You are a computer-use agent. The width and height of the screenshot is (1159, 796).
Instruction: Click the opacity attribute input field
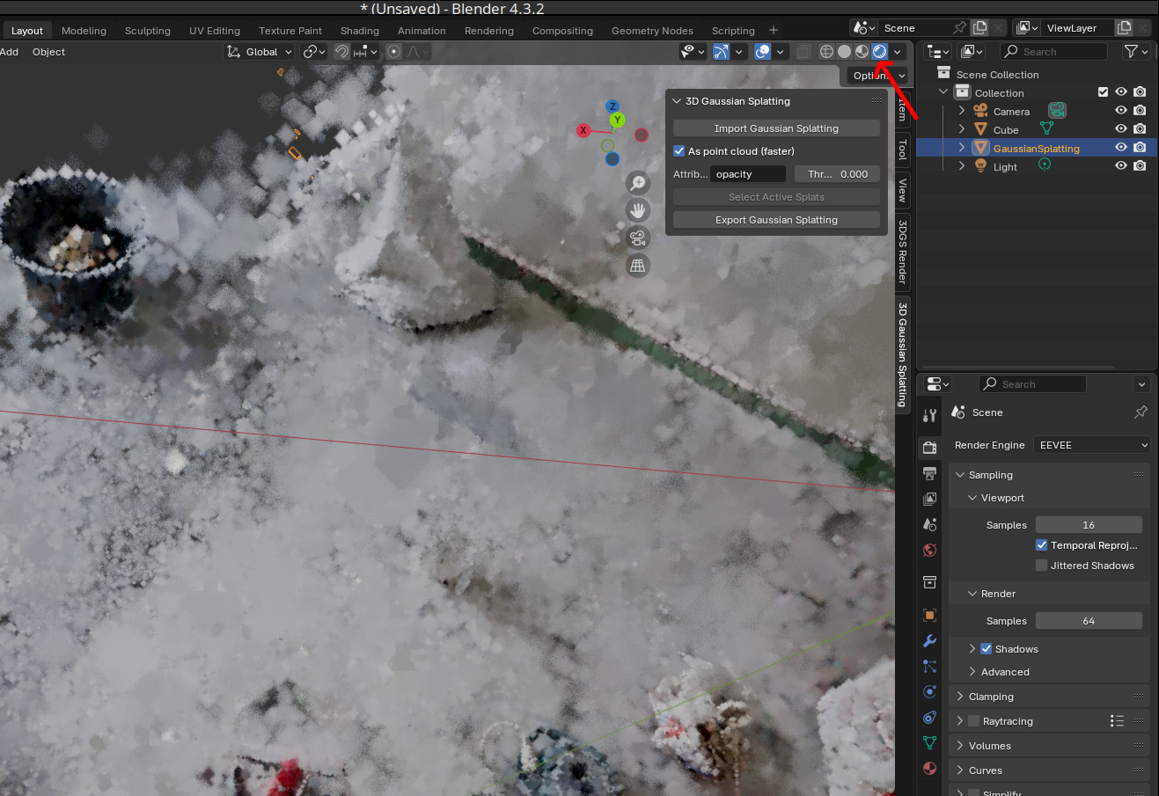click(x=747, y=174)
